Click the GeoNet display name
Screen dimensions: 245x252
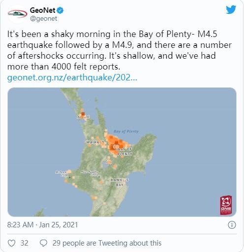(x=42, y=10)
